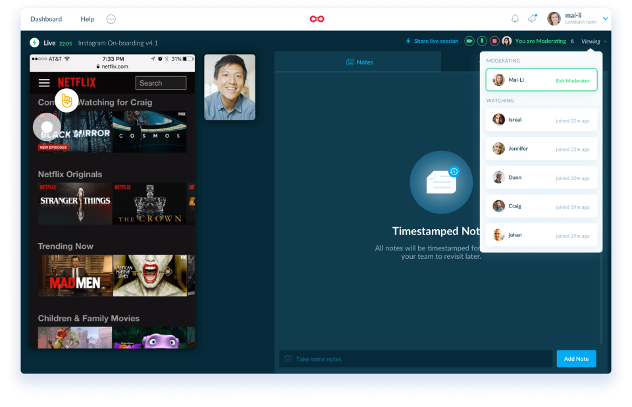Click the avatar beside You are Moderating
This screenshot has width=632, height=407.
coord(506,41)
